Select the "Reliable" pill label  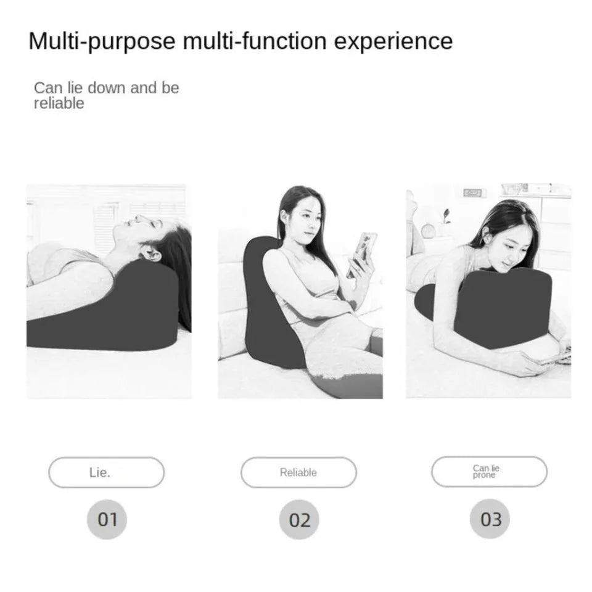(x=298, y=472)
